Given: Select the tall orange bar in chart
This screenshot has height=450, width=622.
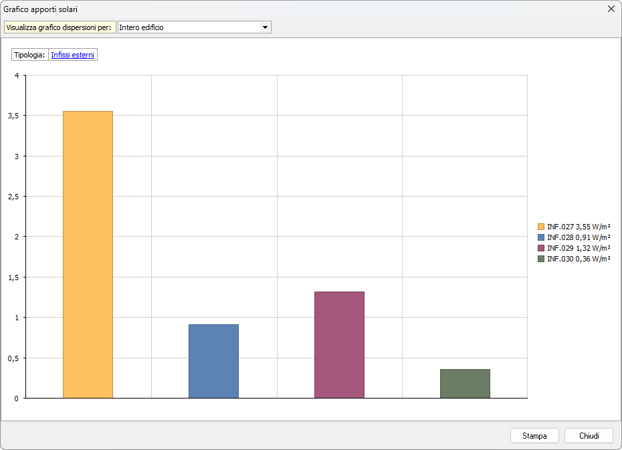Looking at the screenshot, I should tap(88, 254).
